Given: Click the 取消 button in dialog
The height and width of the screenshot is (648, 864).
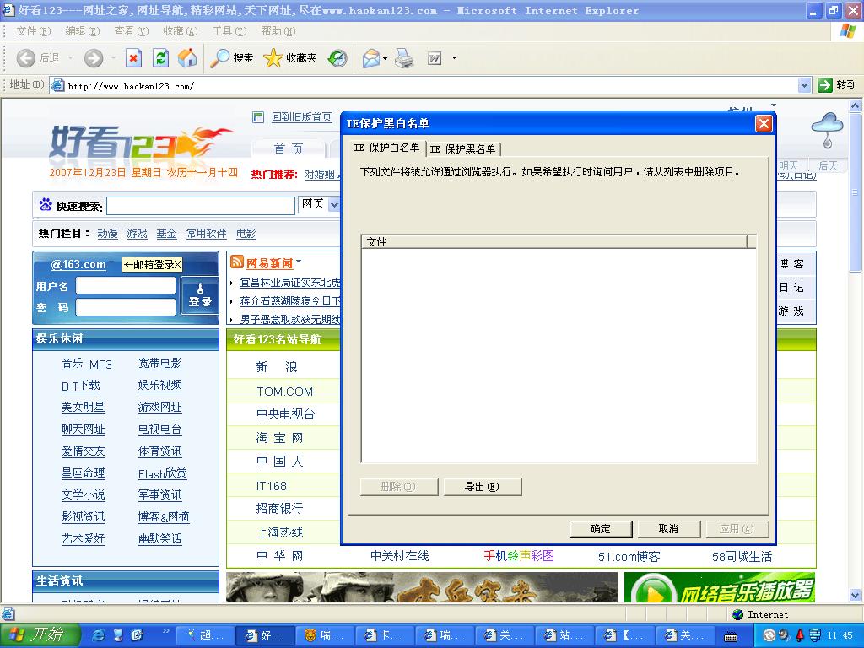Looking at the screenshot, I should 668,529.
